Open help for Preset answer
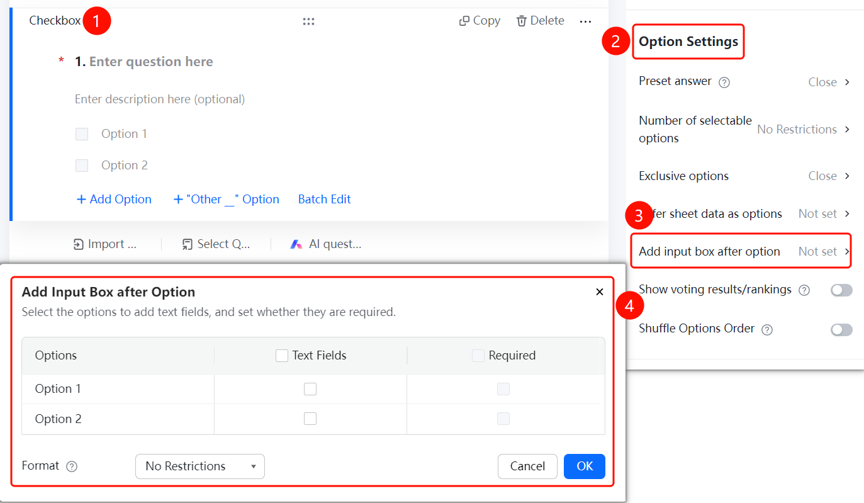Image resolution: width=864 pixels, height=503 pixels. click(x=724, y=82)
